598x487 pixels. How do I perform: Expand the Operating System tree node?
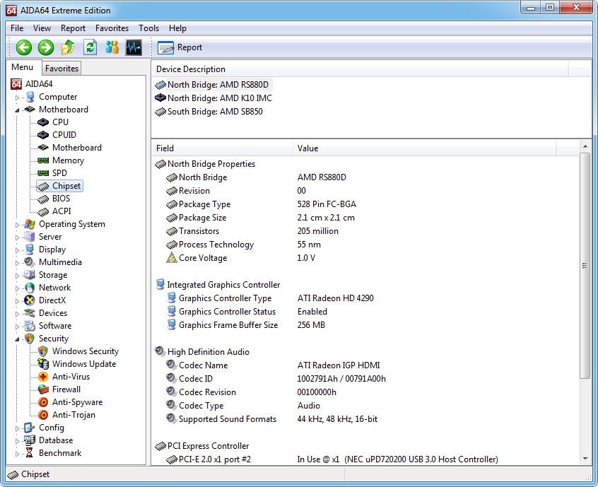click(x=17, y=225)
